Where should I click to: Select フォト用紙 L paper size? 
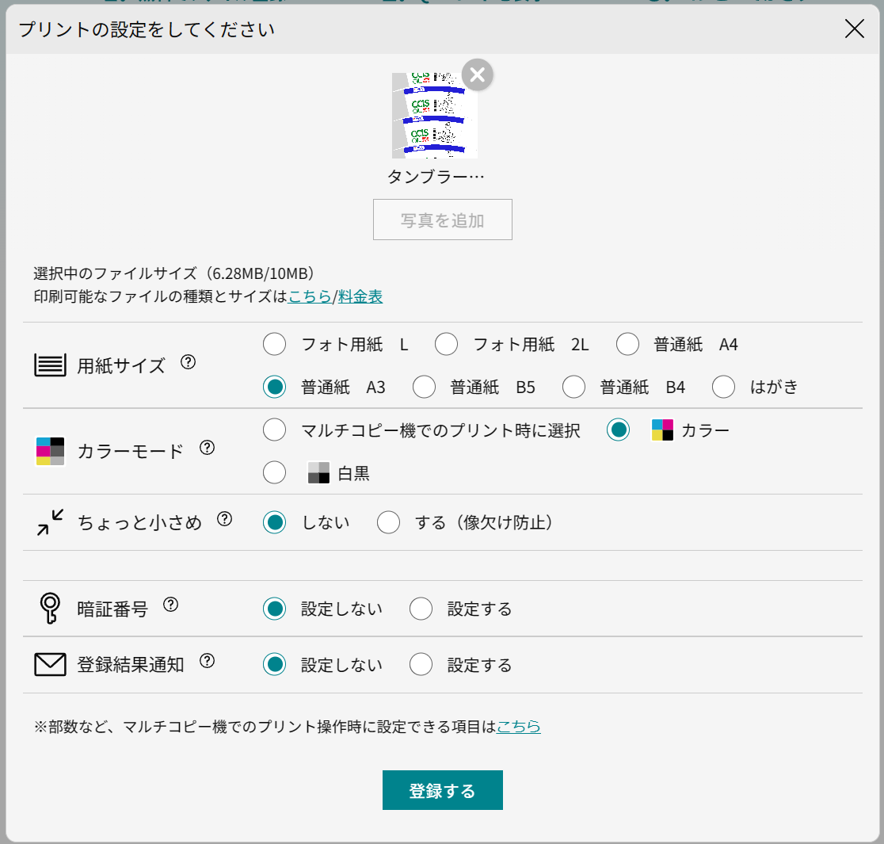(274, 344)
